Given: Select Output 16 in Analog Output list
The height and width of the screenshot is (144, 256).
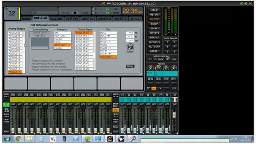Looking at the screenshot, I should (15, 72).
